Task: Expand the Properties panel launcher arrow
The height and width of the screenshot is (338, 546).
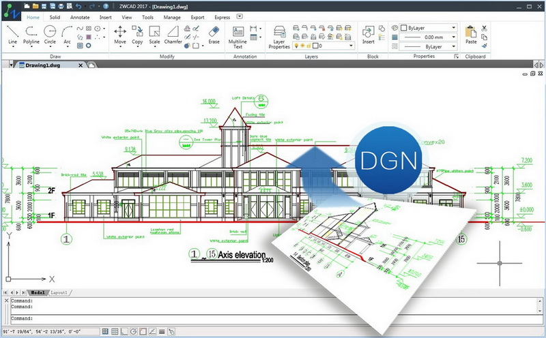Action: click(x=456, y=57)
